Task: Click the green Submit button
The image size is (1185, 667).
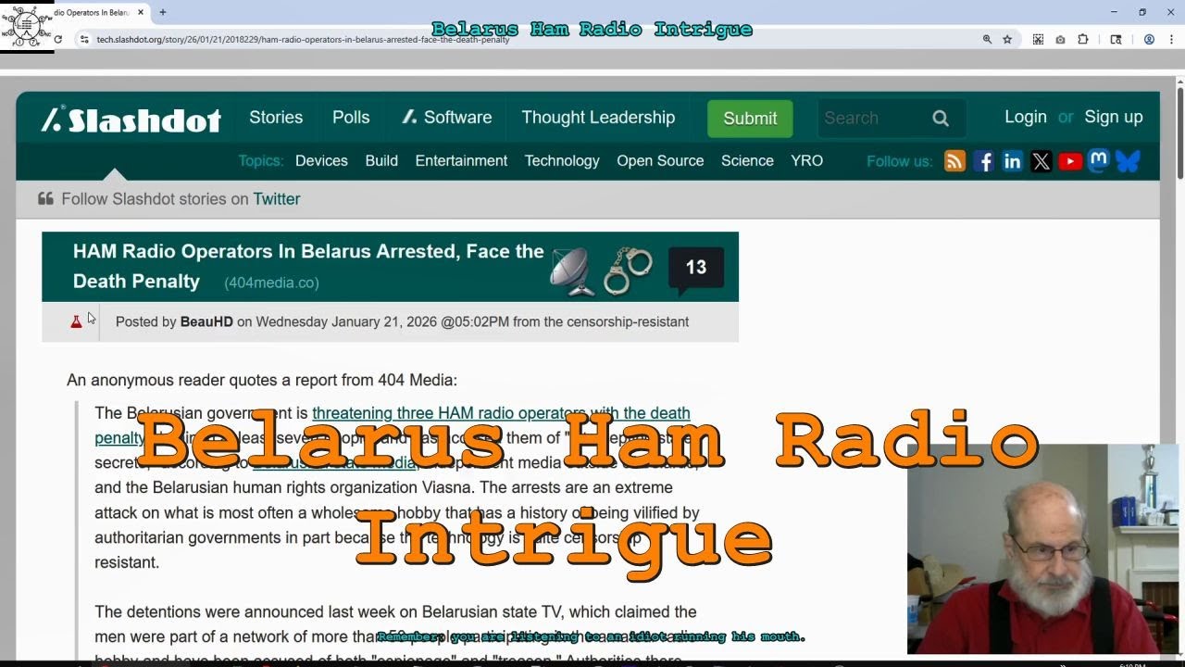Action: tap(750, 119)
